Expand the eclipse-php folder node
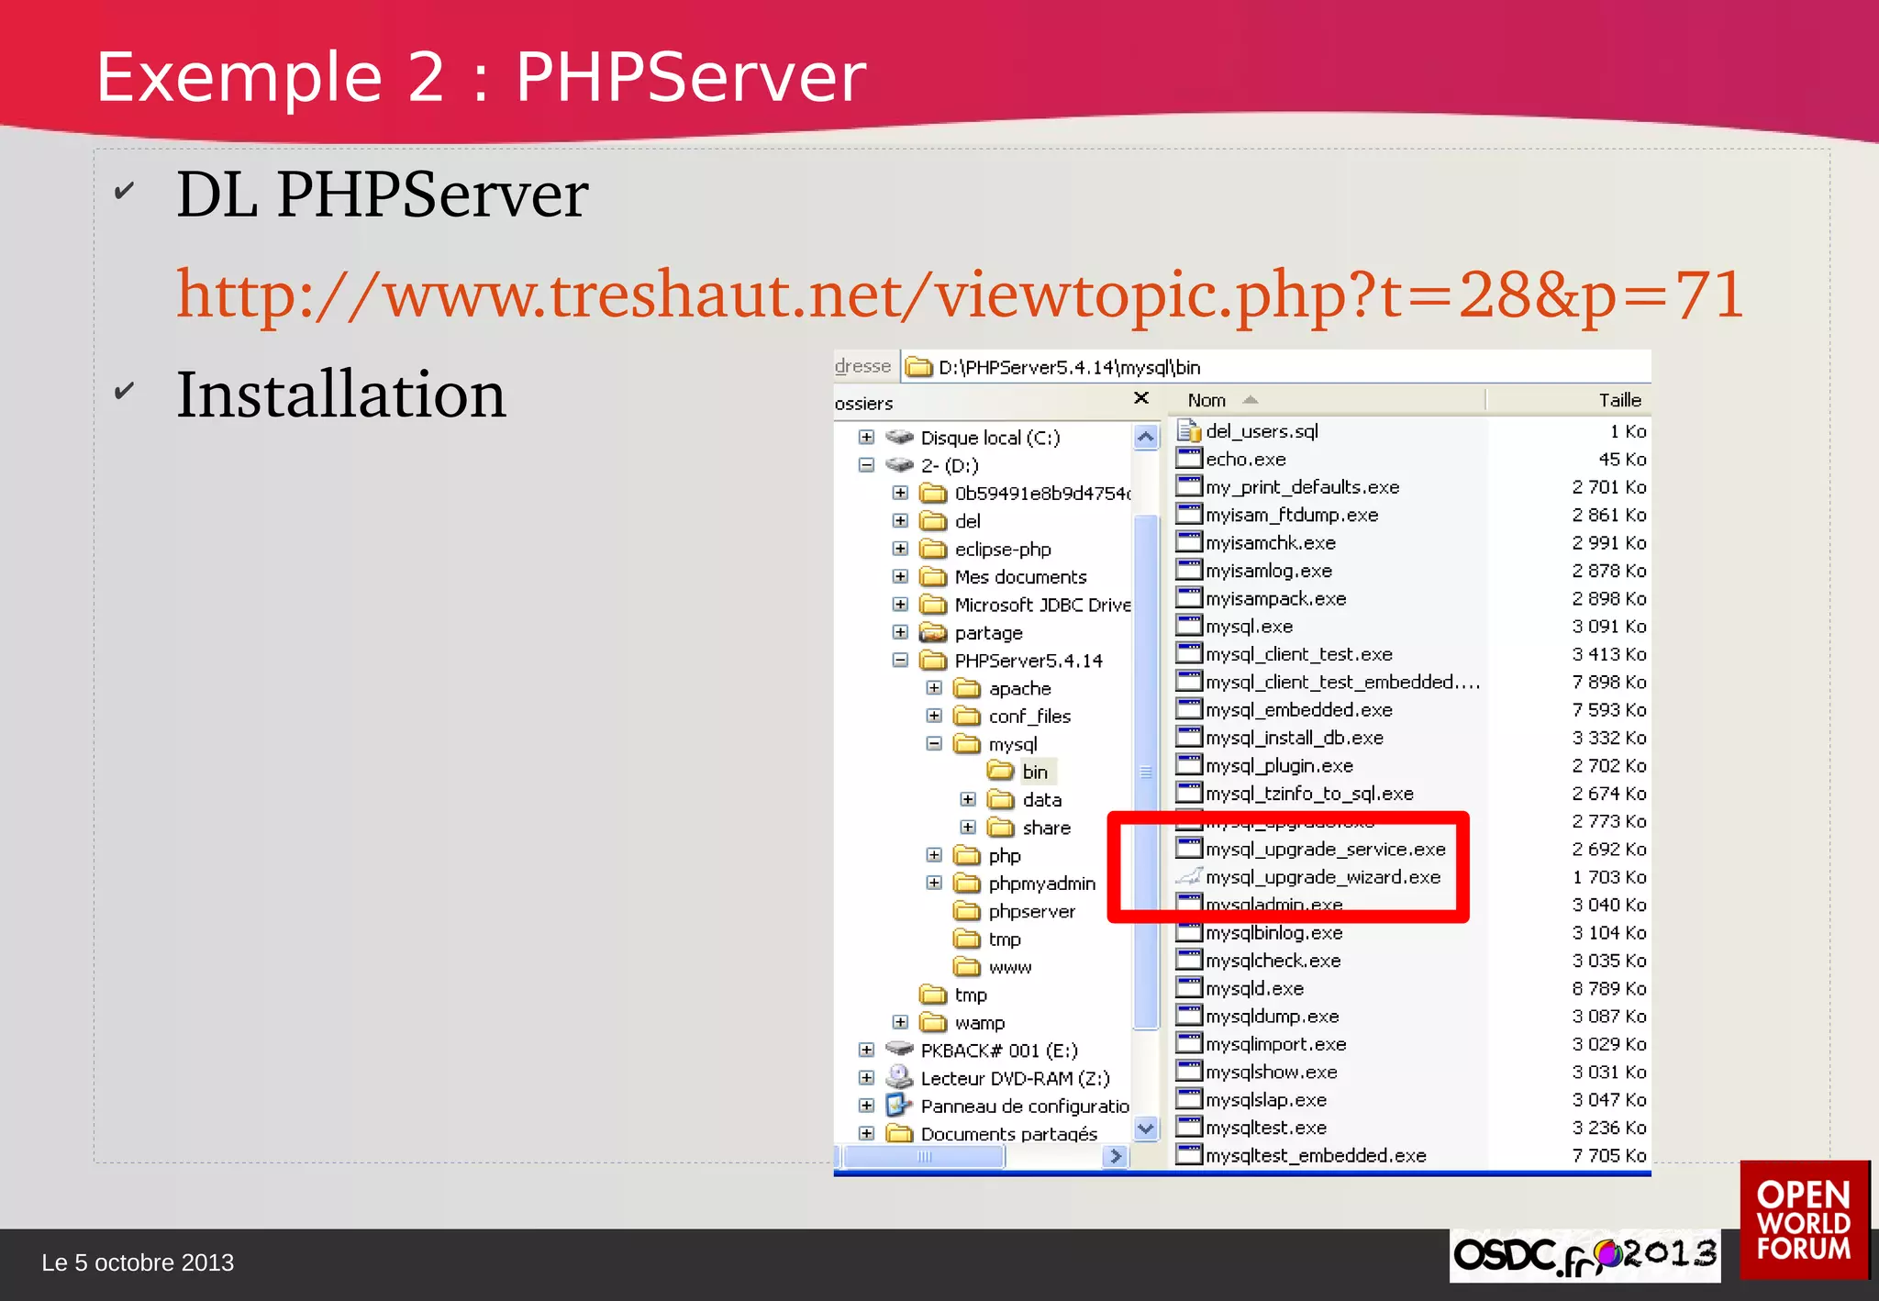Screen dimensions: 1879x1301 [900, 549]
